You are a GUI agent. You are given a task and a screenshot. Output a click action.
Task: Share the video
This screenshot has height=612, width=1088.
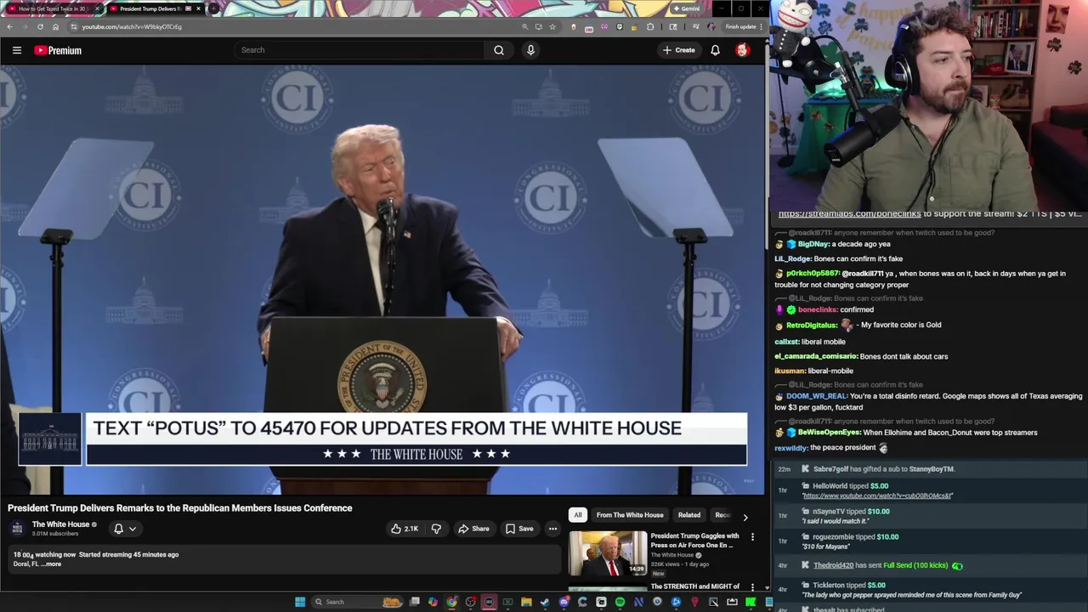pos(473,529)
